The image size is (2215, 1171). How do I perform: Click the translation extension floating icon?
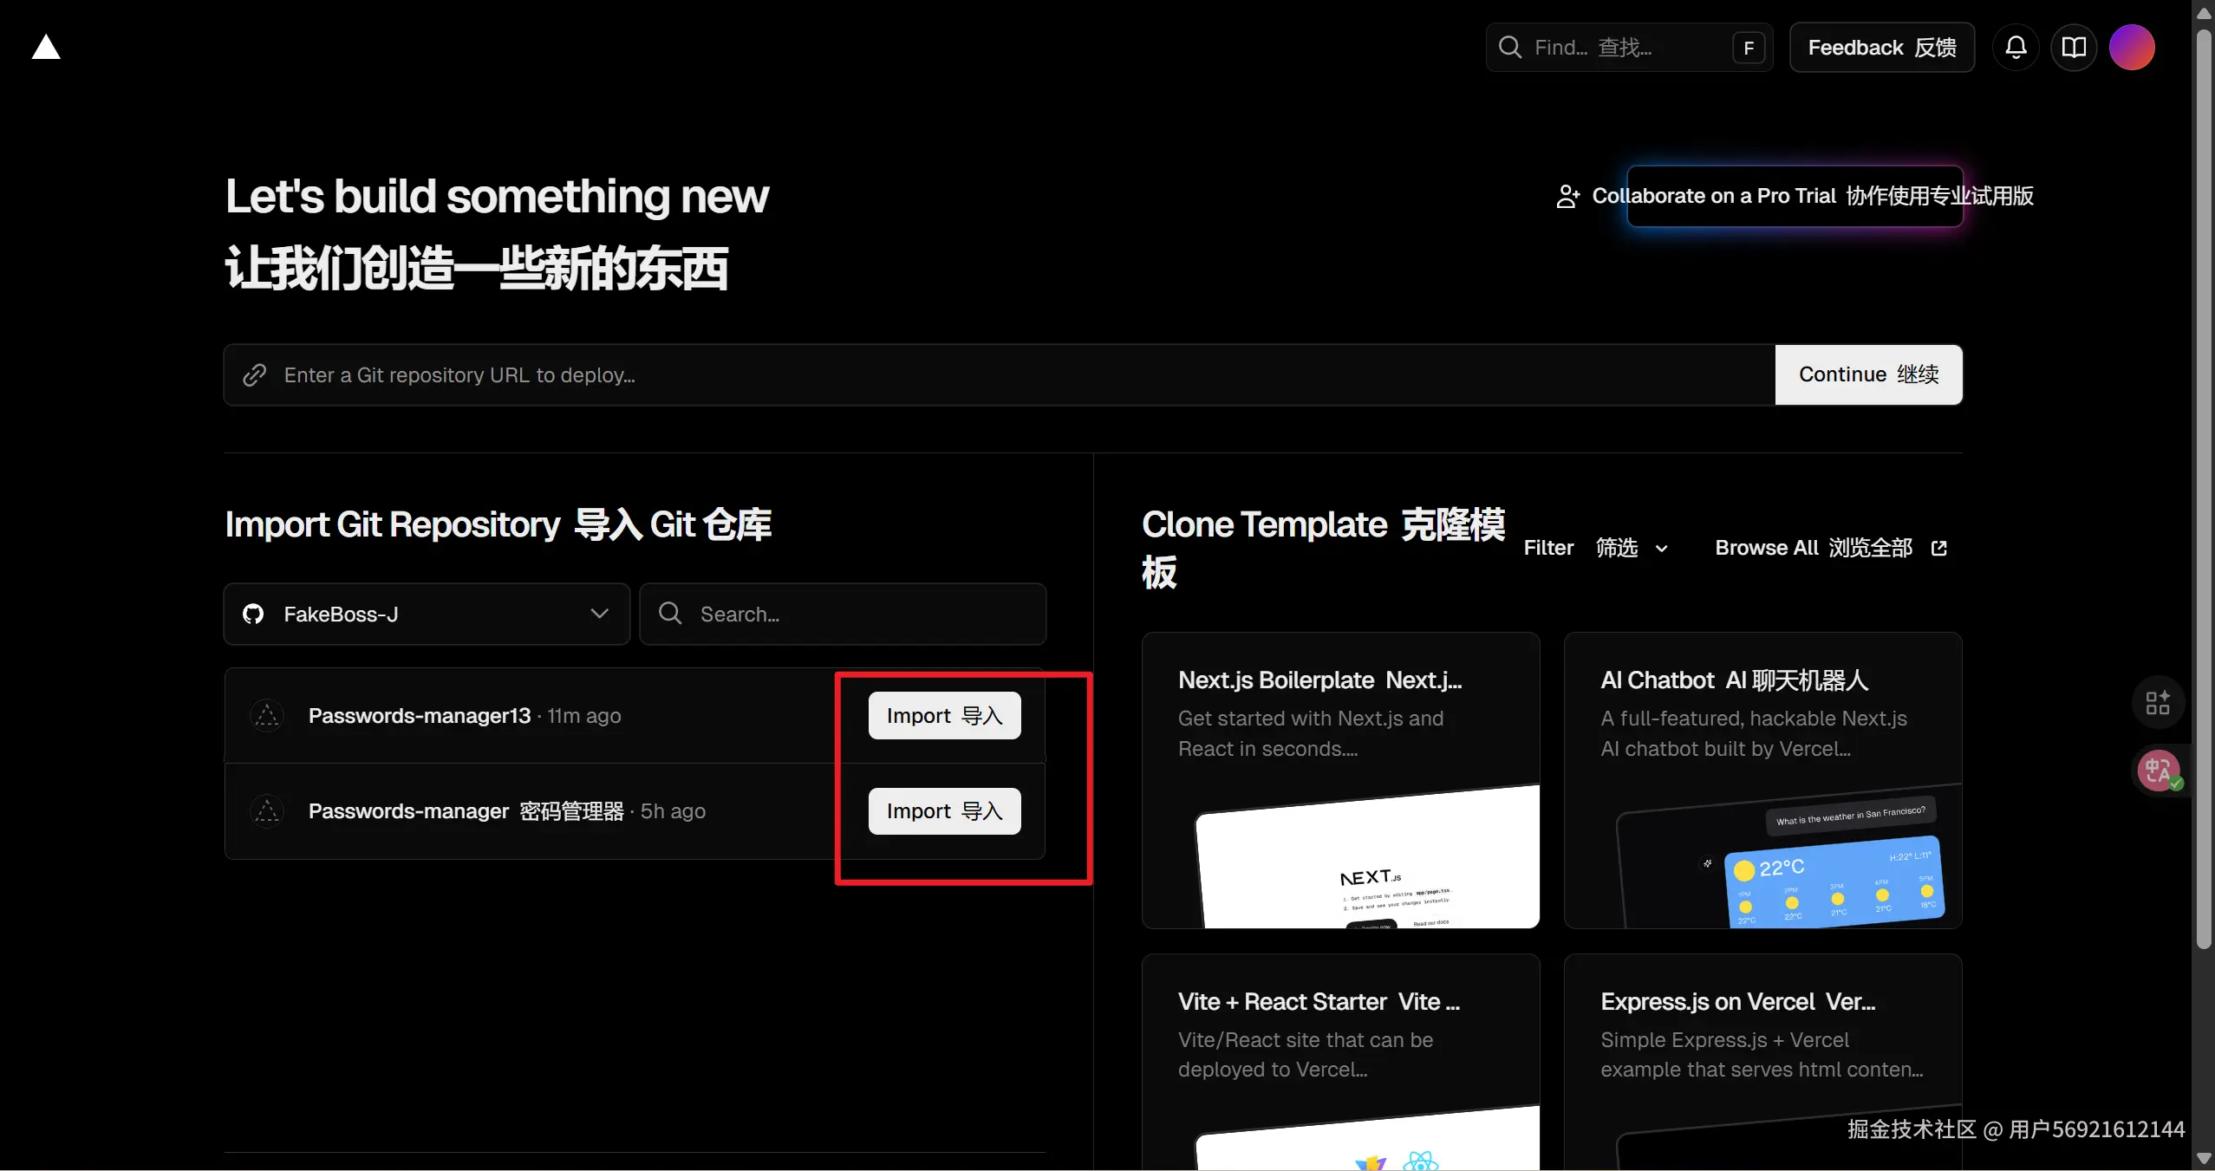pyautogui.click(x=2158, y=771)
